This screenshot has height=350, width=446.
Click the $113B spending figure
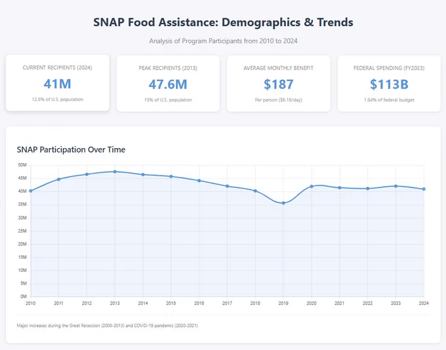click(389, 84)
